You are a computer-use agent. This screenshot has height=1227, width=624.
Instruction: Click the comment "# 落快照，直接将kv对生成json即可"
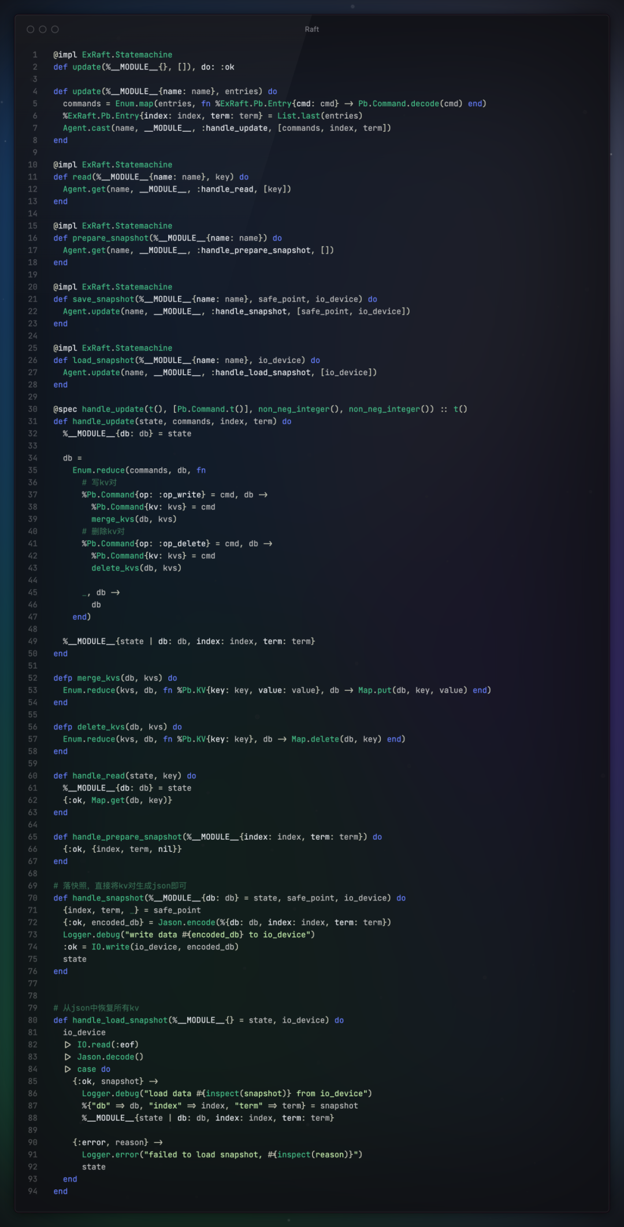click(x=120, y=886)
